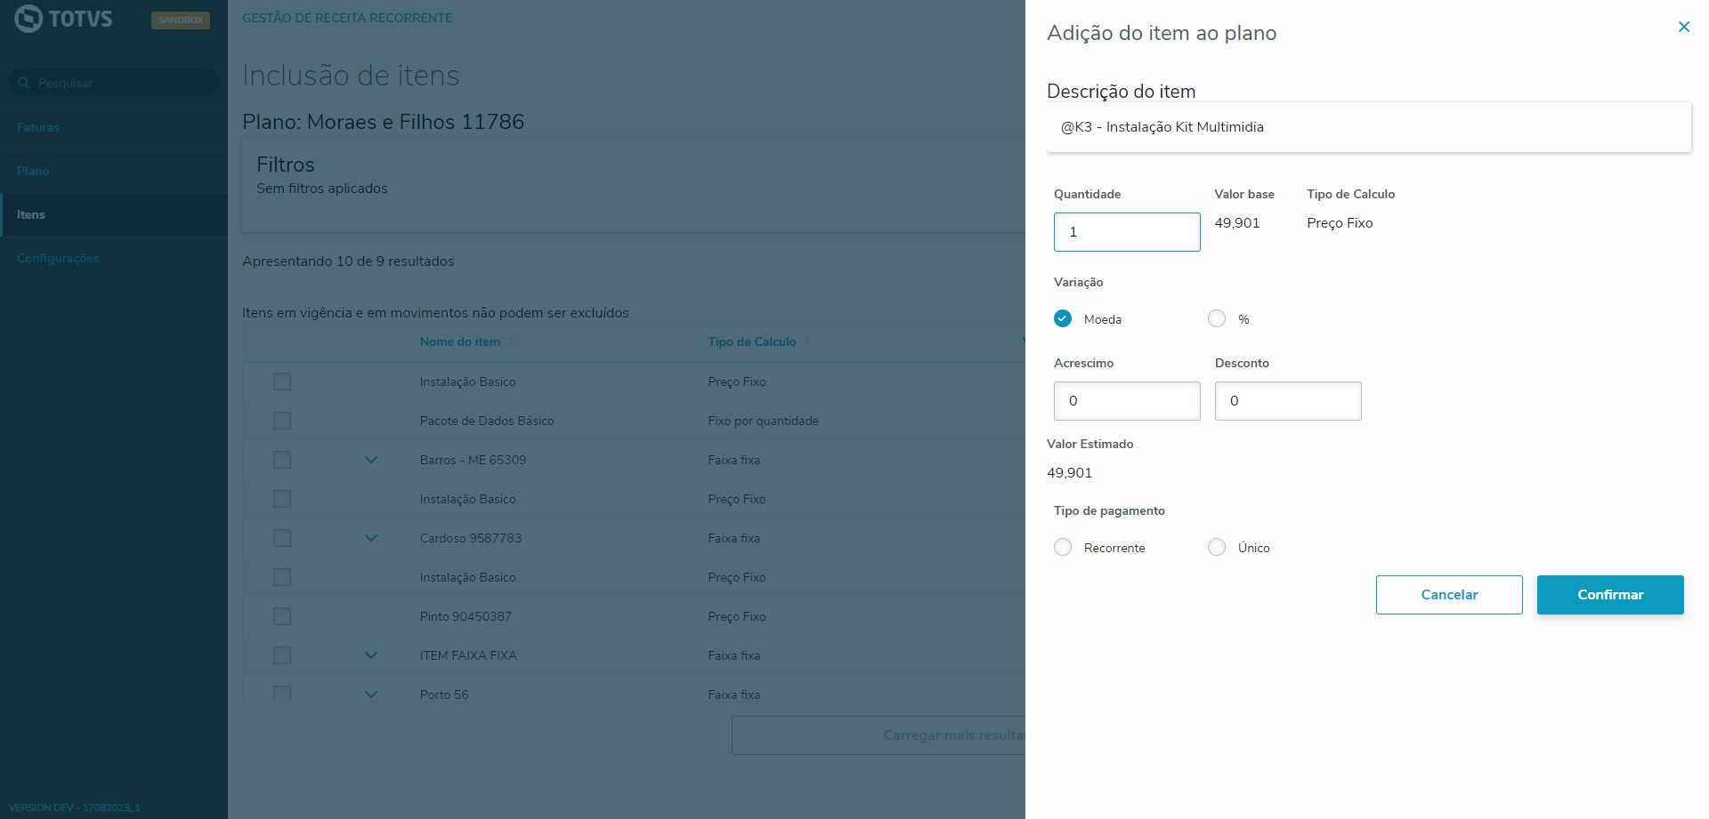
Task: Select the Moeda variation option
Action: tap(1063, 319)
